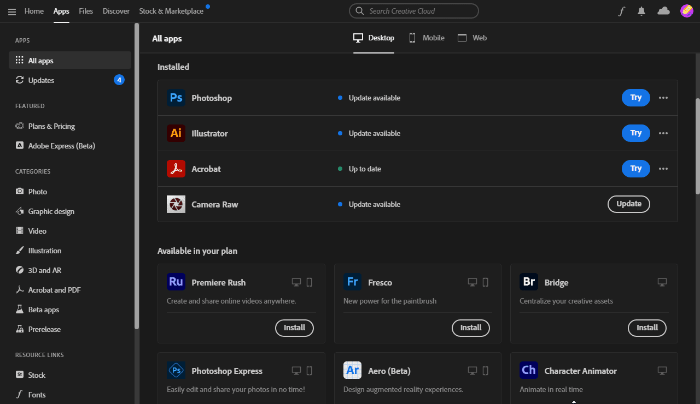
Task: Open Stock & Marketplace menu
Action: (x=171, y=11)
